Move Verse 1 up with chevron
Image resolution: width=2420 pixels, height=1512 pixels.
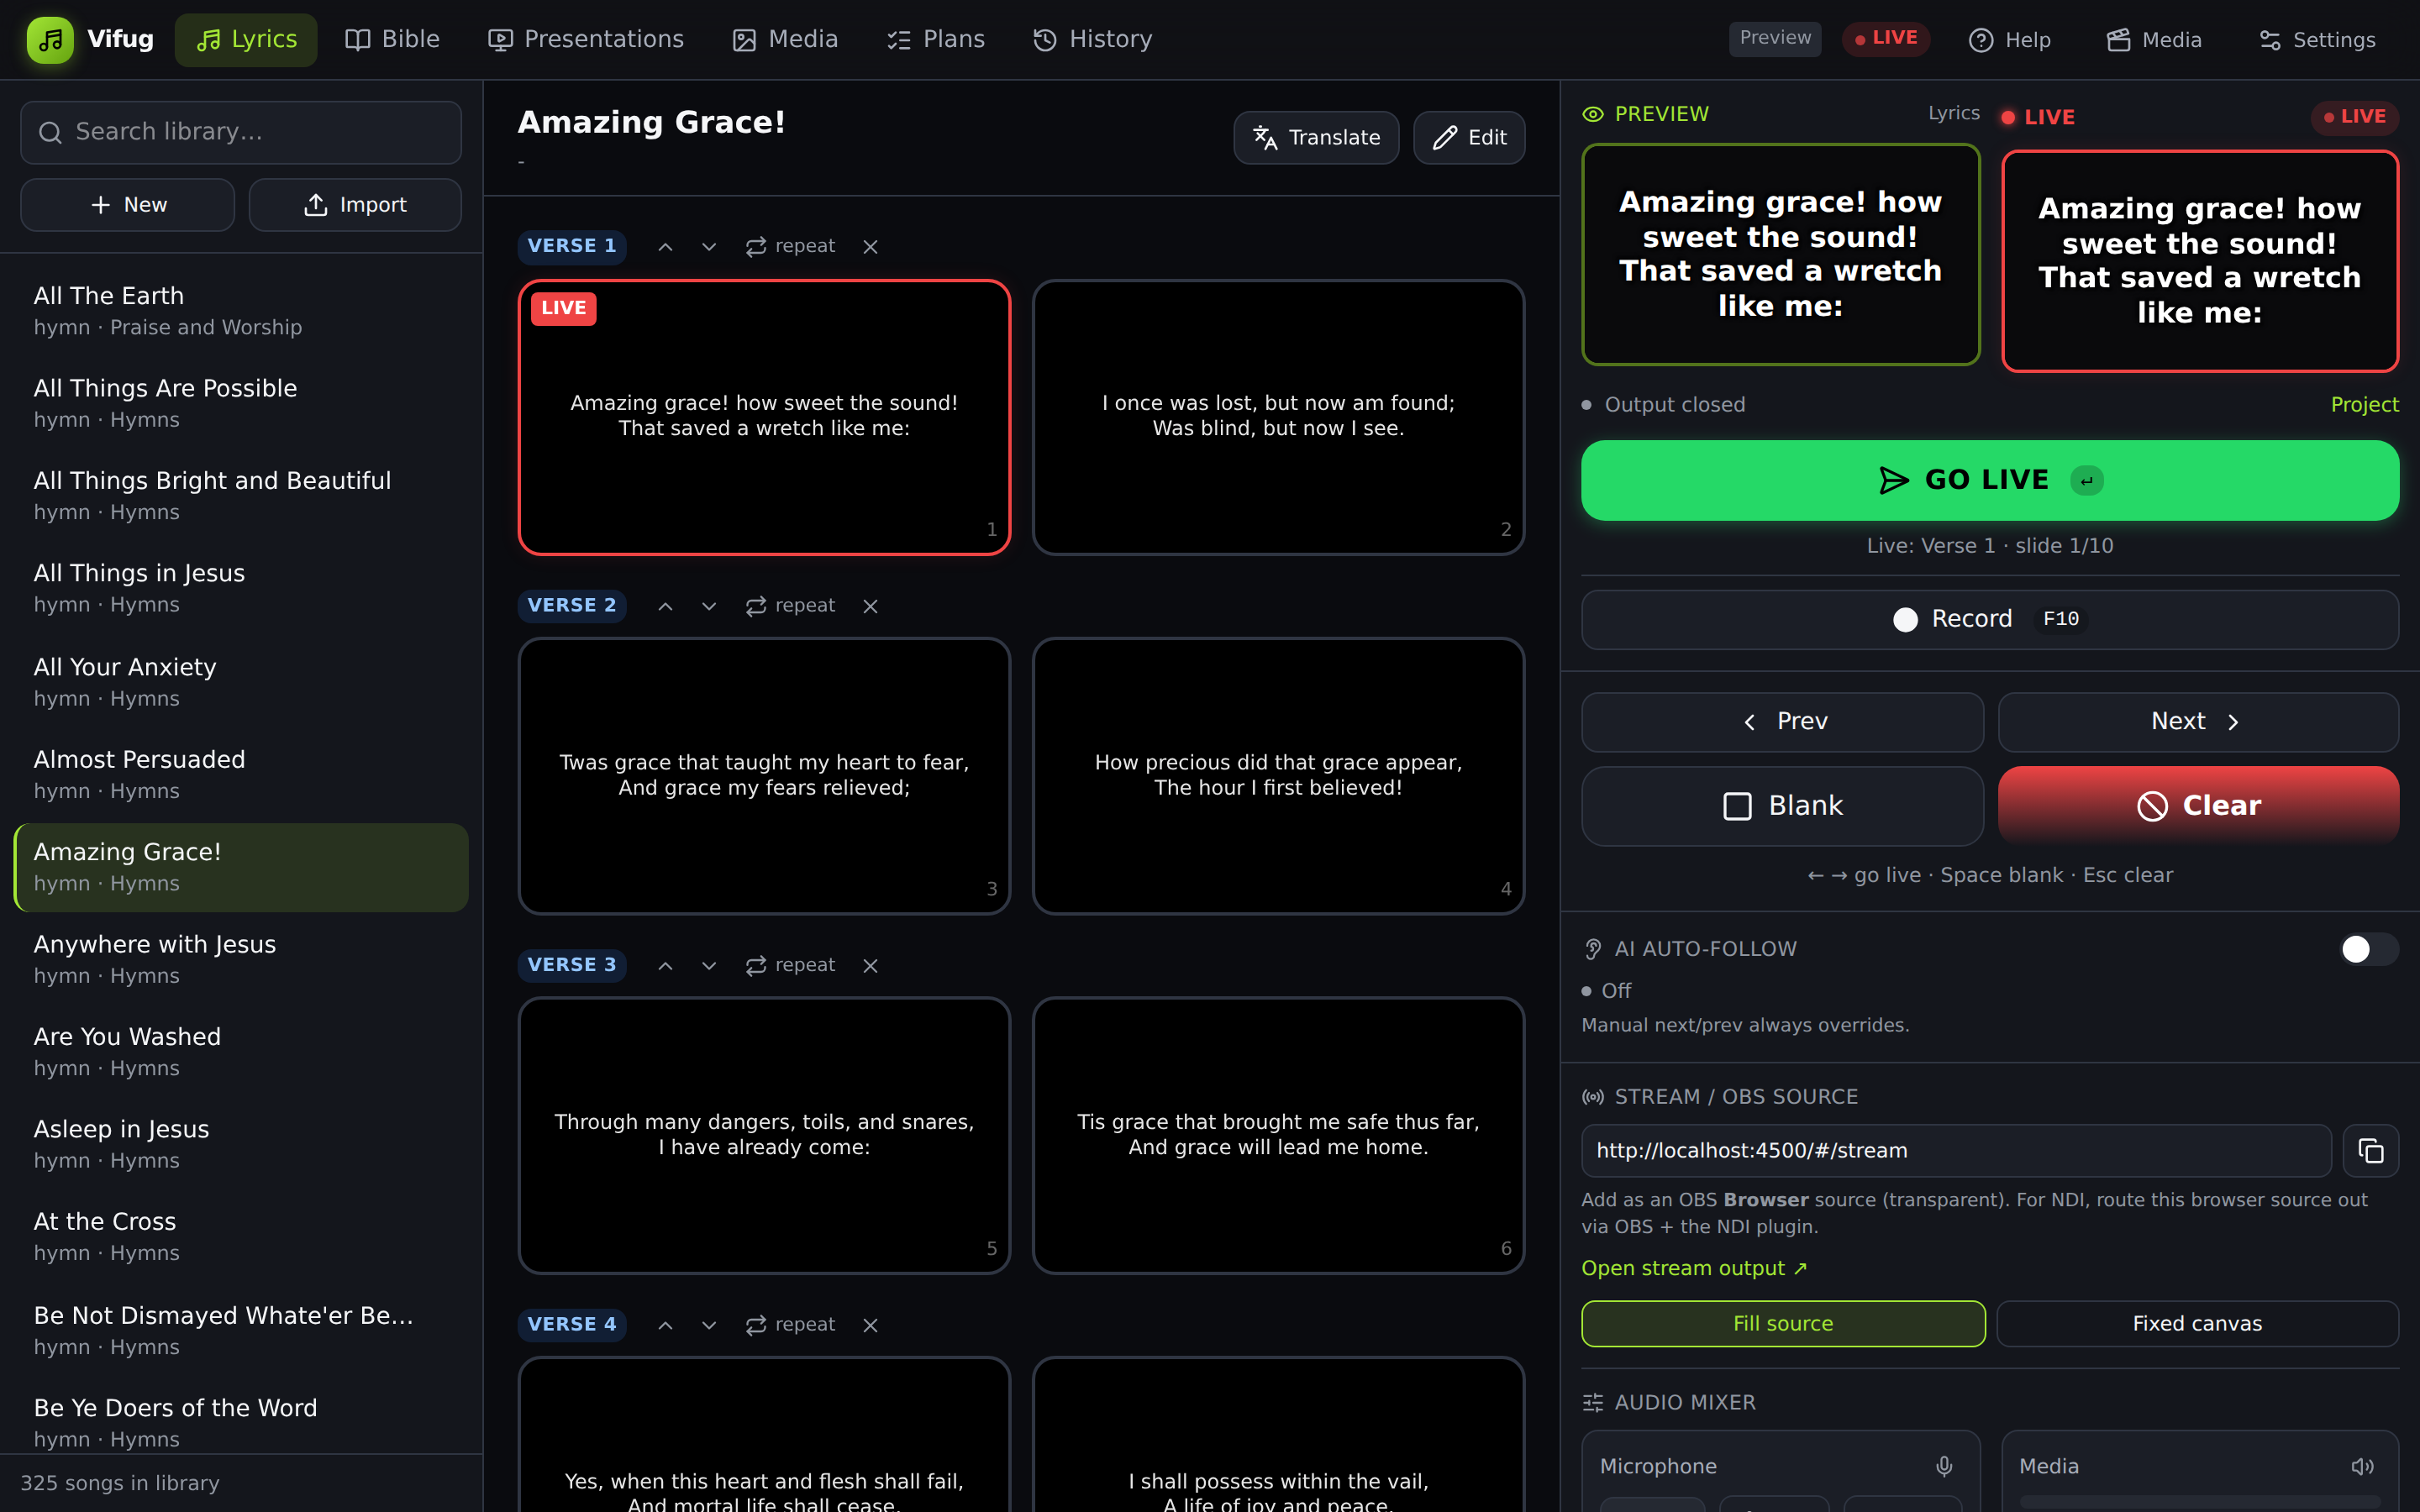pyautogui.click(x=665, y=246)
